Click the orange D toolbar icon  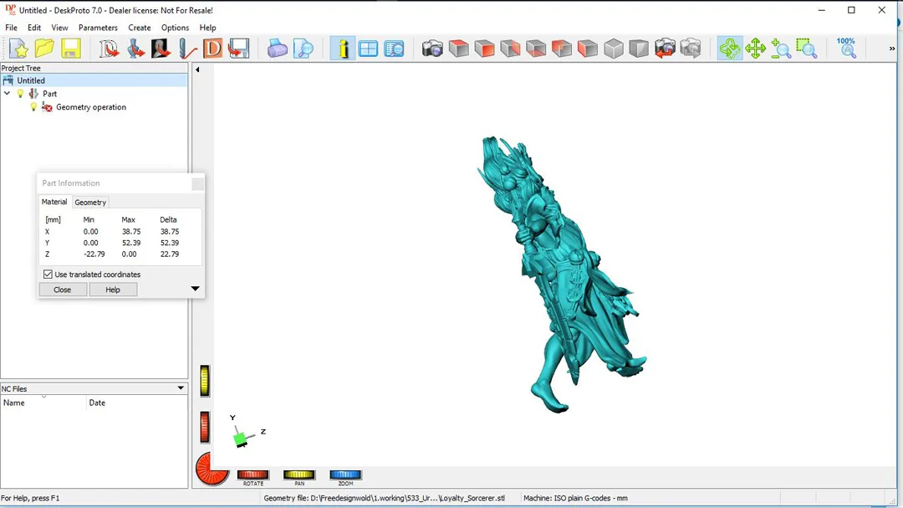click(x=212, y=49)
